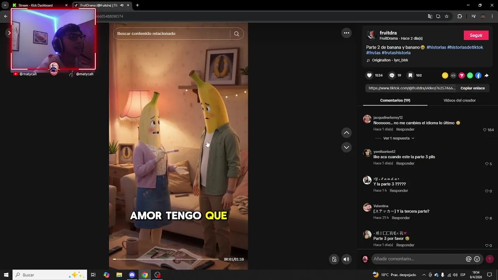Viewport: 498px width, 280px height.
Task: Click the taskbar Buscar search box
Action: (x=50, y=275)
